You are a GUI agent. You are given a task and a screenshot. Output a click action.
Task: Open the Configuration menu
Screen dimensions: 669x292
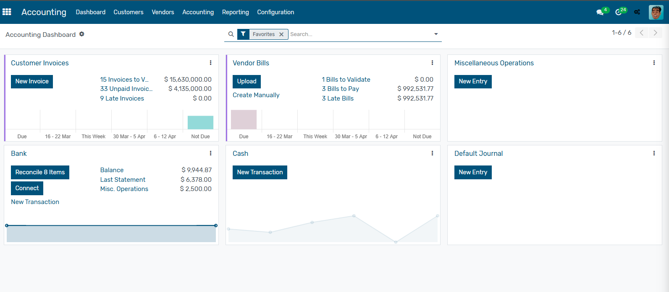[275, 12]
